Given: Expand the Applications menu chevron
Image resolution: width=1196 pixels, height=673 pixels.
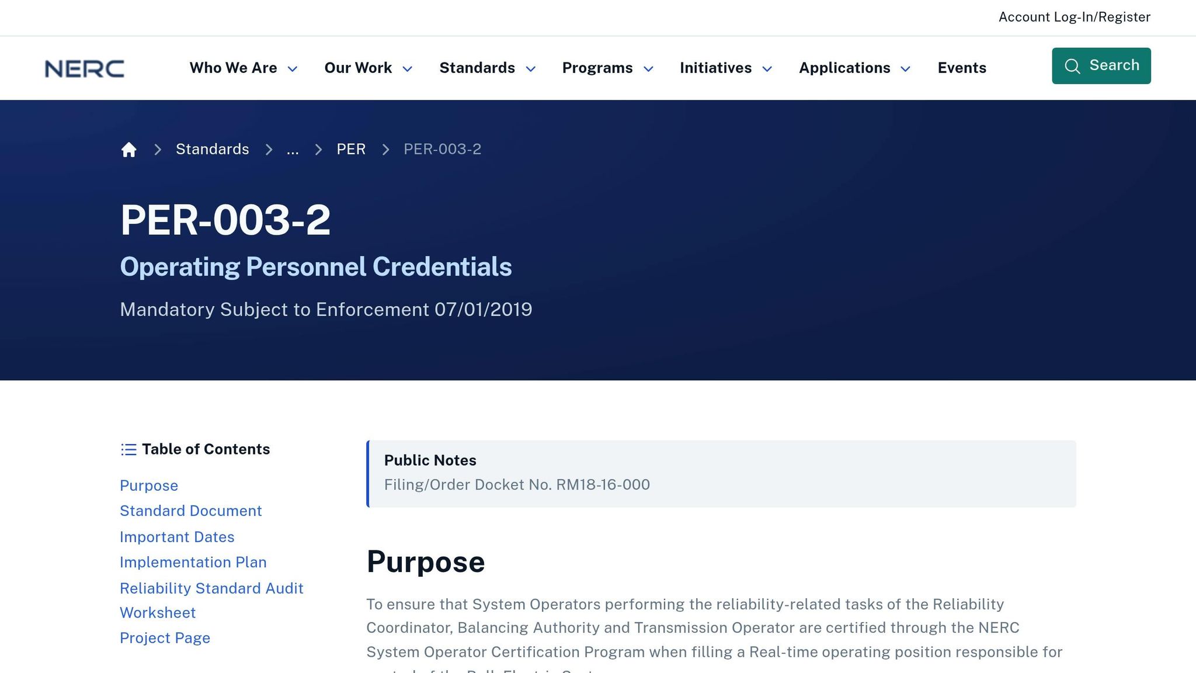Looking at the screenshot, I should click(906, 69).
